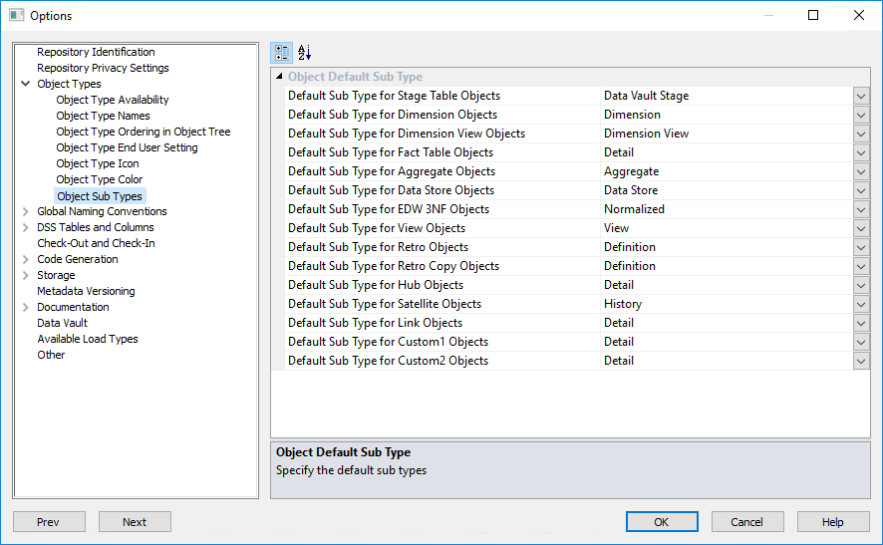The height and width of the screenshot is (545, 883).
Task: Select Object Type Icon tree item
Action: click(98, 163)
